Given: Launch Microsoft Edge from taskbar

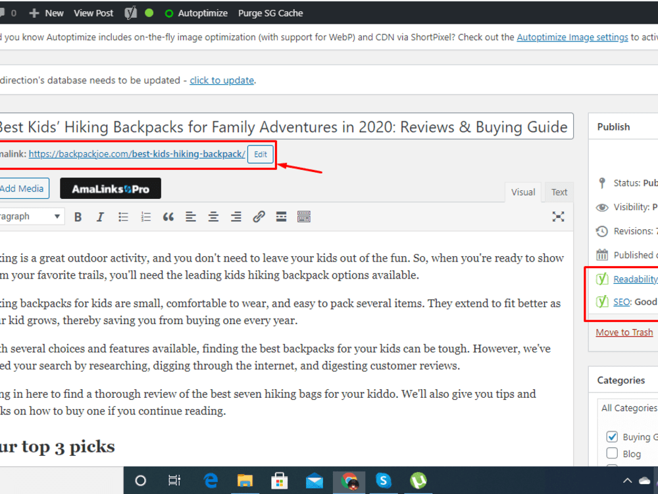Looking at the screenshot, I should [211, 480].
